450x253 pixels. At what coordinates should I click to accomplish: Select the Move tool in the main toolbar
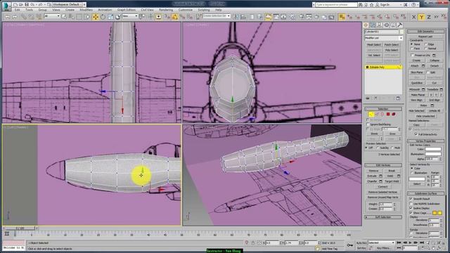(96, 17)
